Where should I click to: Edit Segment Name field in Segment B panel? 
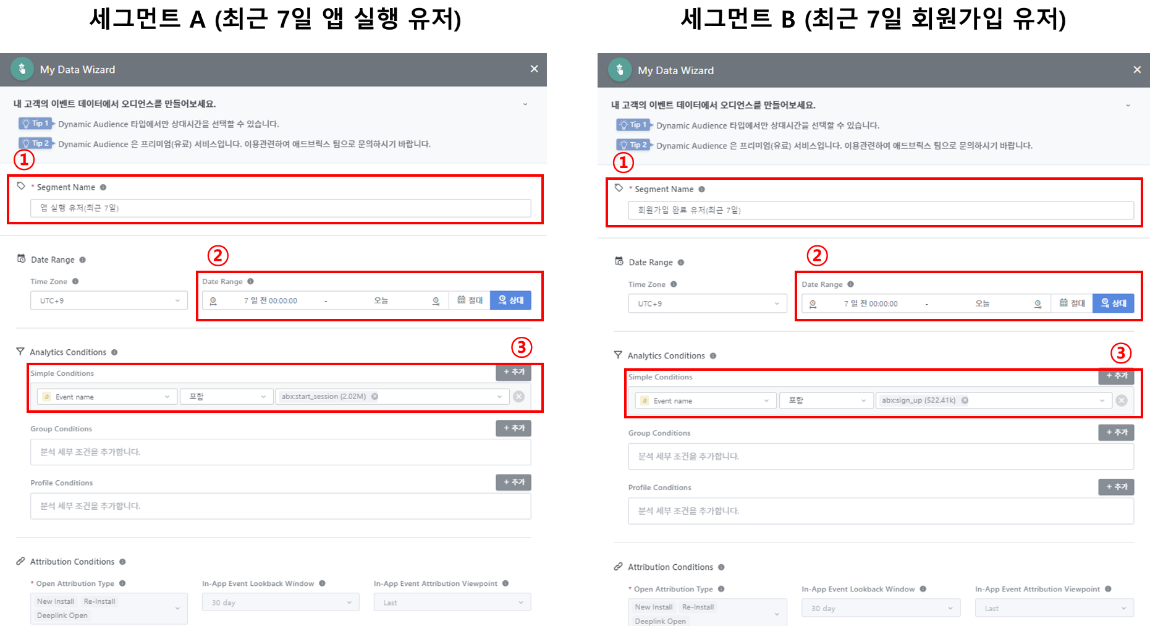pos(881,210)
